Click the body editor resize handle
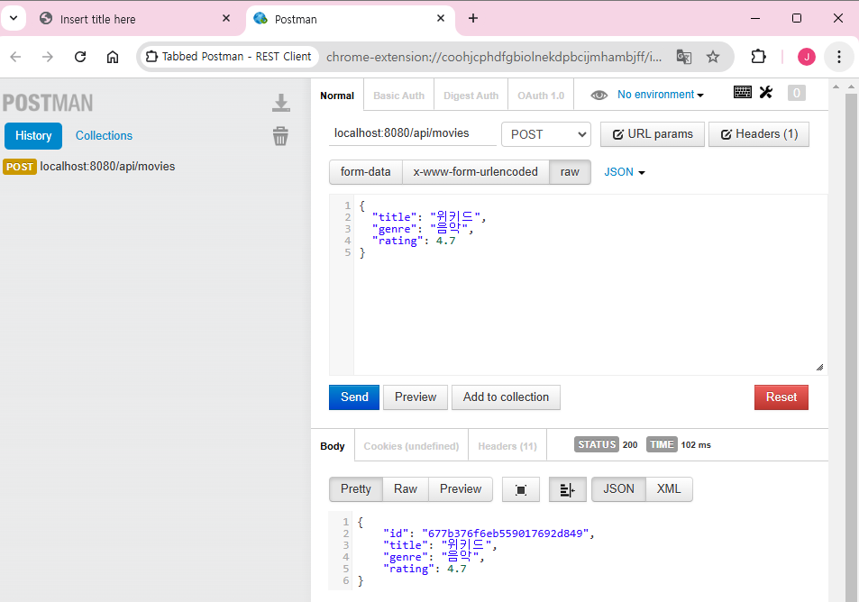Viewport: 859px width, 602px height. click(819, 368)
